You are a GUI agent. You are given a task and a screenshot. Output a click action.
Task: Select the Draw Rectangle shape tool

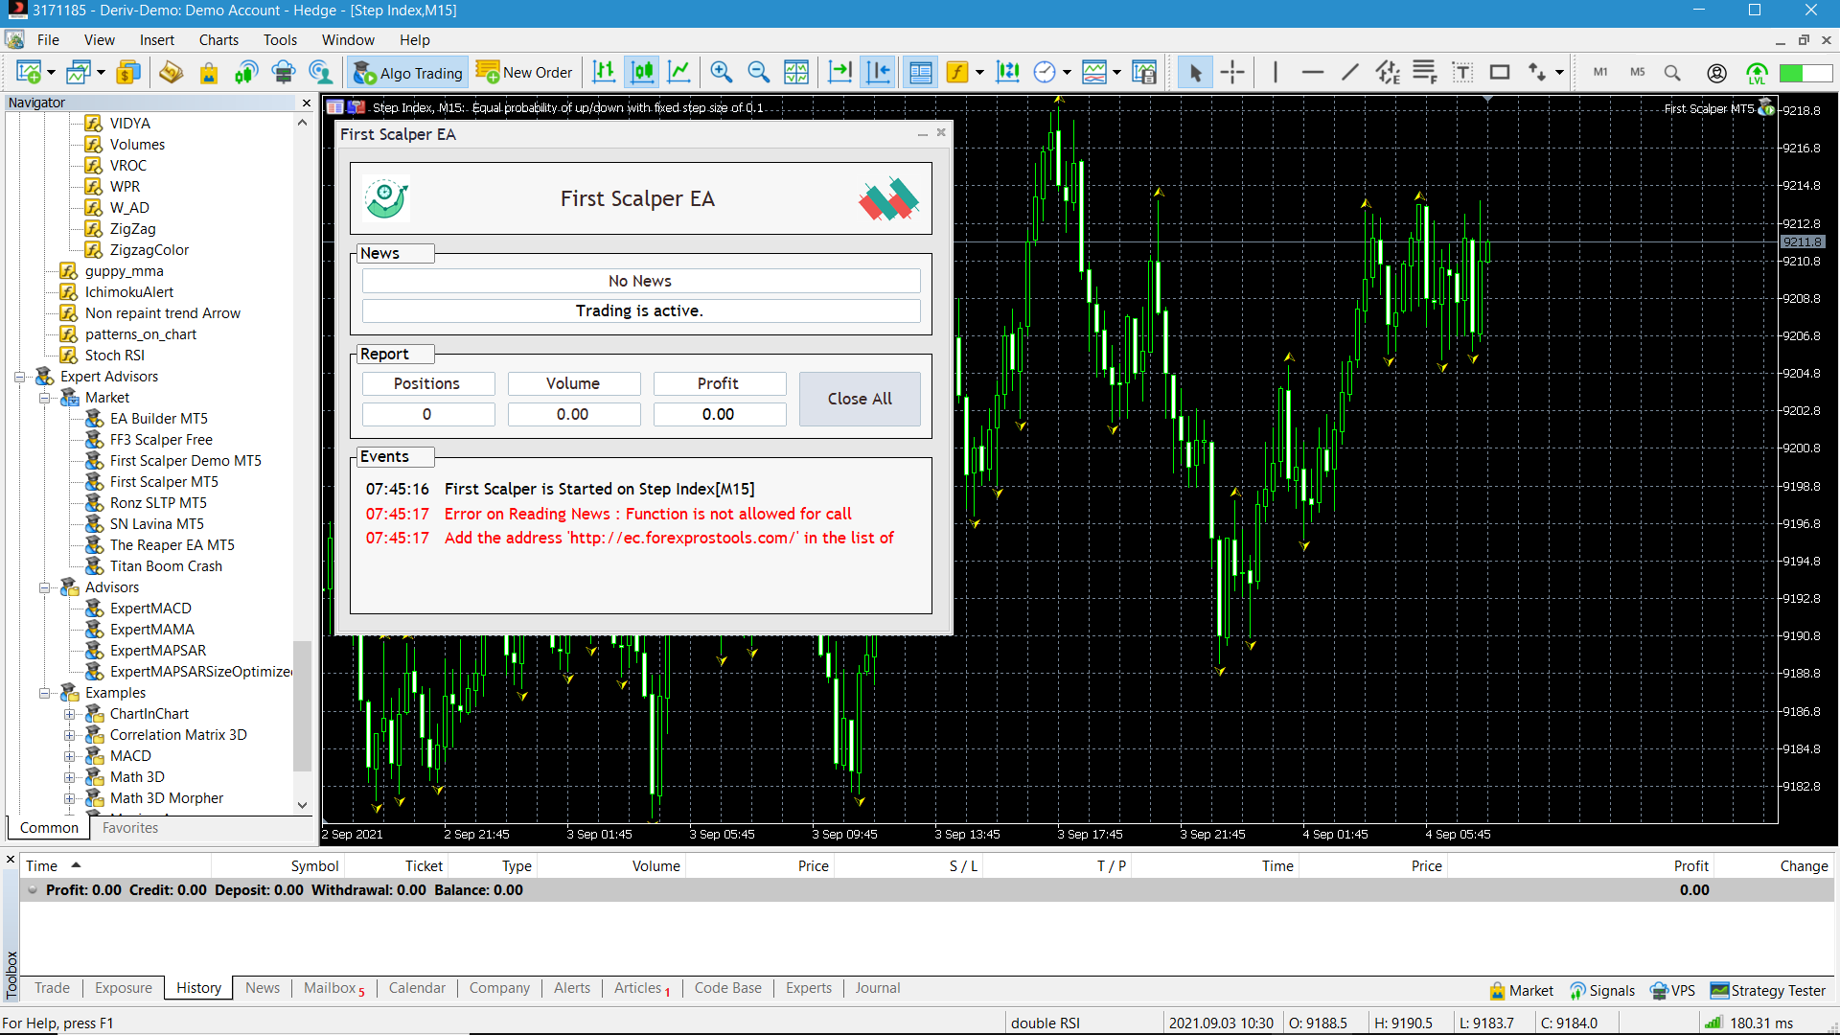point(1500,73)
